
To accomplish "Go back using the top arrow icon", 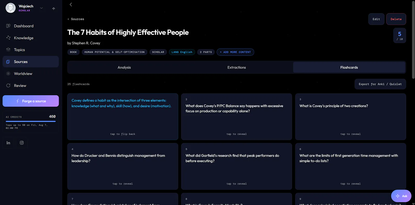I will pyautogui.click(x=71, y=4).
